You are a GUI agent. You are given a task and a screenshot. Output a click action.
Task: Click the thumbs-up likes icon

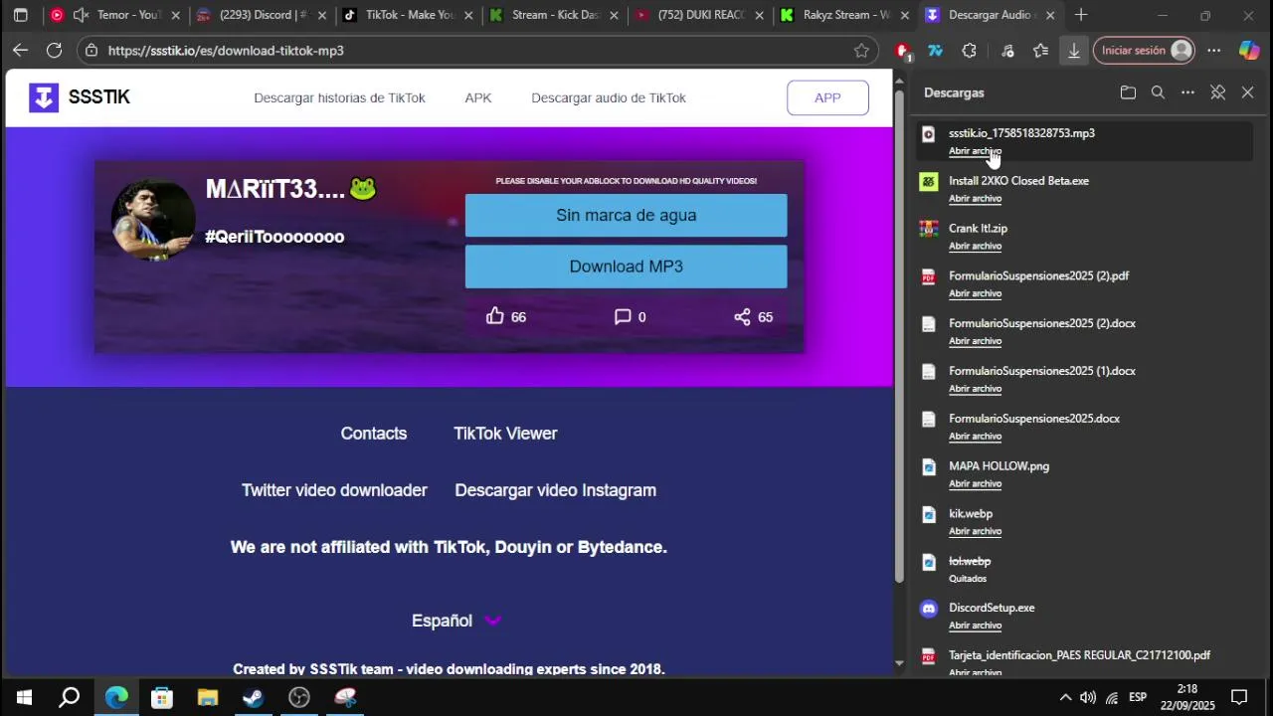coord(494,316)
